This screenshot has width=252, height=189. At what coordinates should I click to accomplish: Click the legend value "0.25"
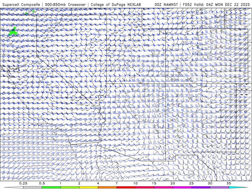23,183
